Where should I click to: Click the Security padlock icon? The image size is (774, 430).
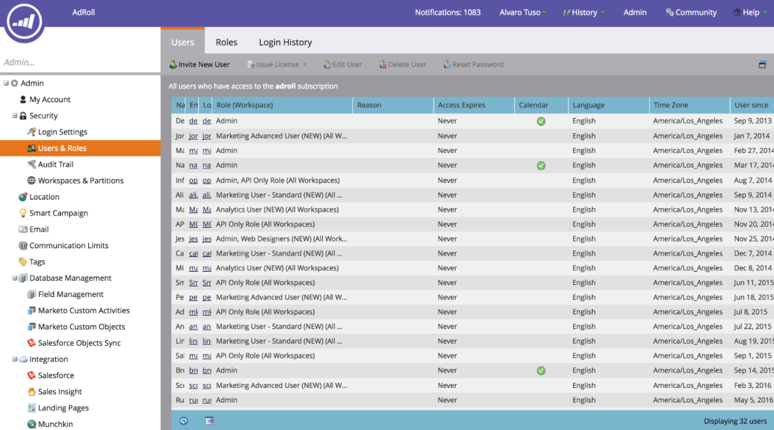coord(23,116)
